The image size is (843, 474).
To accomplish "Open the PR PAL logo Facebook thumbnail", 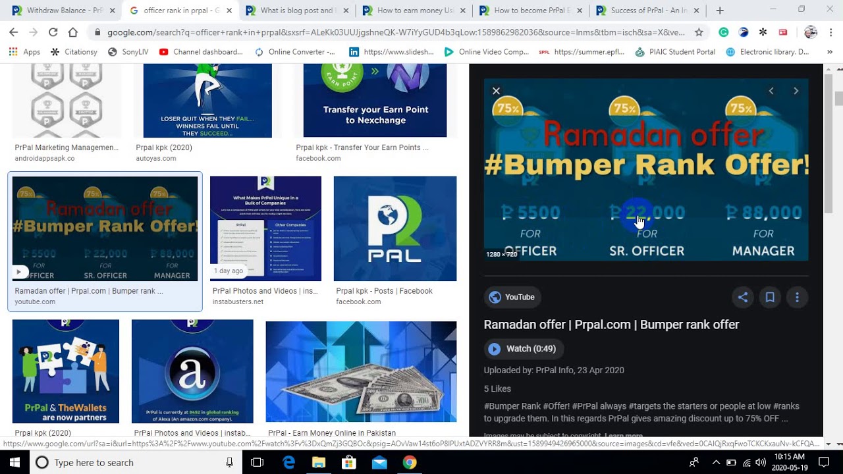I will (395, 228).
